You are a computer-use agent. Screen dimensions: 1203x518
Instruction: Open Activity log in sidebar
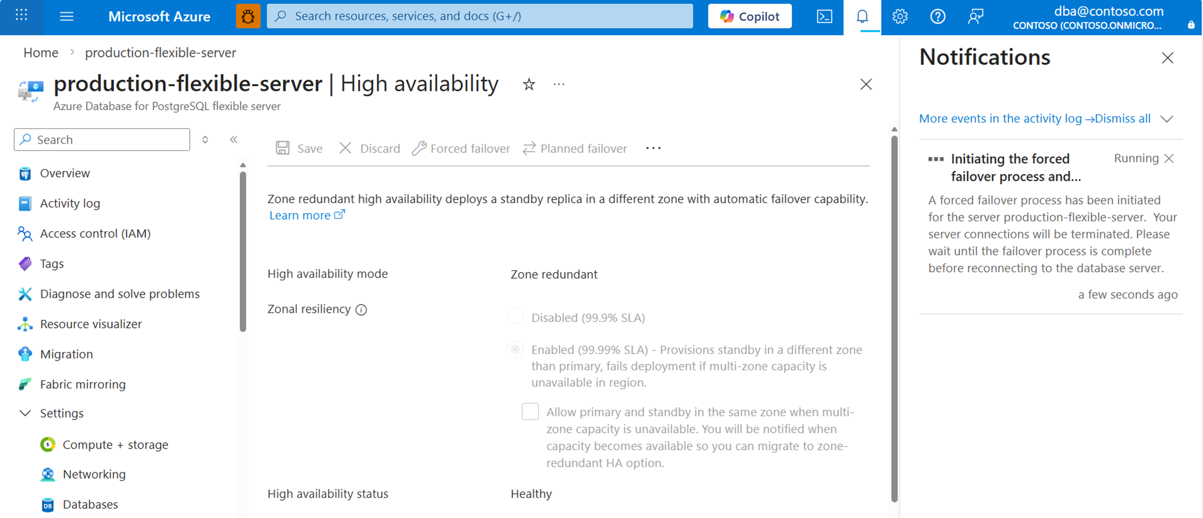click(70, 203)
